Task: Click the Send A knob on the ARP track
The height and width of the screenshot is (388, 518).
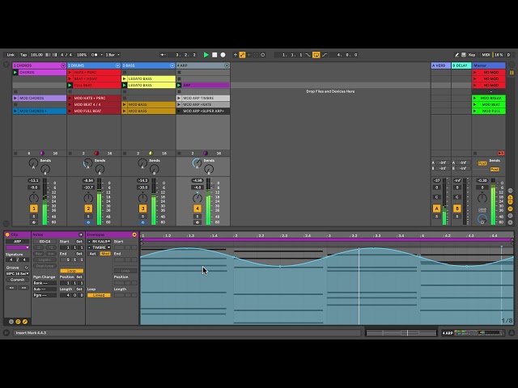Action: (x=197, y=162)
